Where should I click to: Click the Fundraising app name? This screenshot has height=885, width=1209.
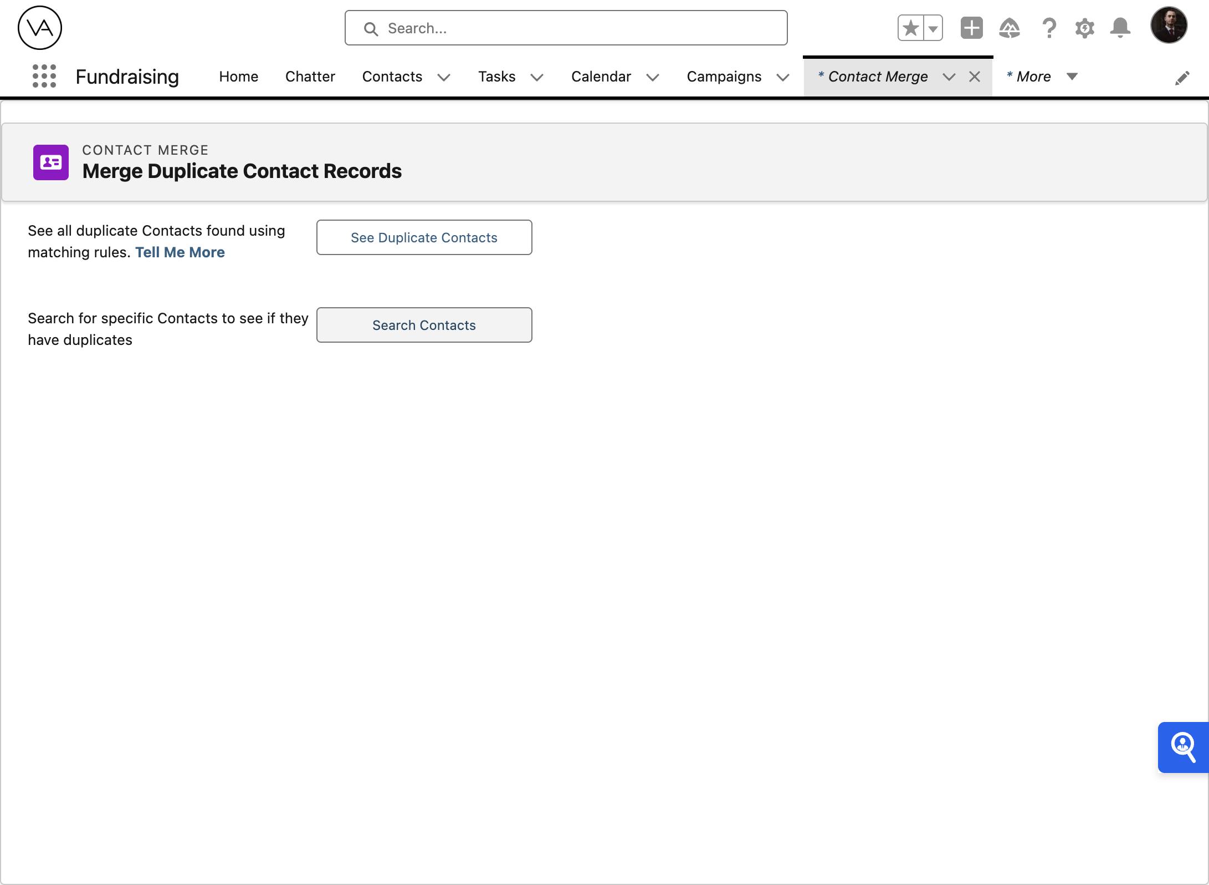point(127,77)
